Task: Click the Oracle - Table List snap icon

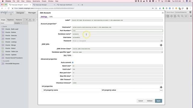Action: [x=3, y=51]
